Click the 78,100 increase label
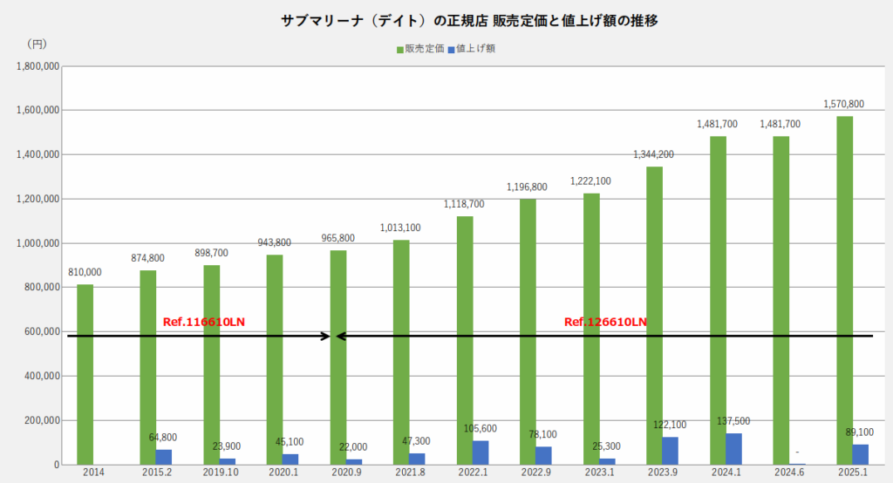Image resolution: width=893 pixels, height=483 pixels. click(x=542, y=434)
